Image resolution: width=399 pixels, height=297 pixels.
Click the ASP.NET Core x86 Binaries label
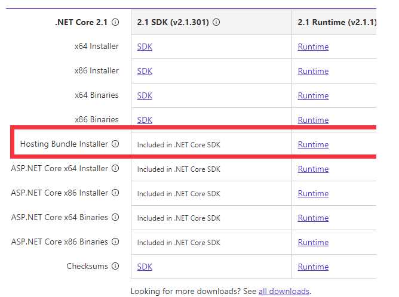pos(60,242)
